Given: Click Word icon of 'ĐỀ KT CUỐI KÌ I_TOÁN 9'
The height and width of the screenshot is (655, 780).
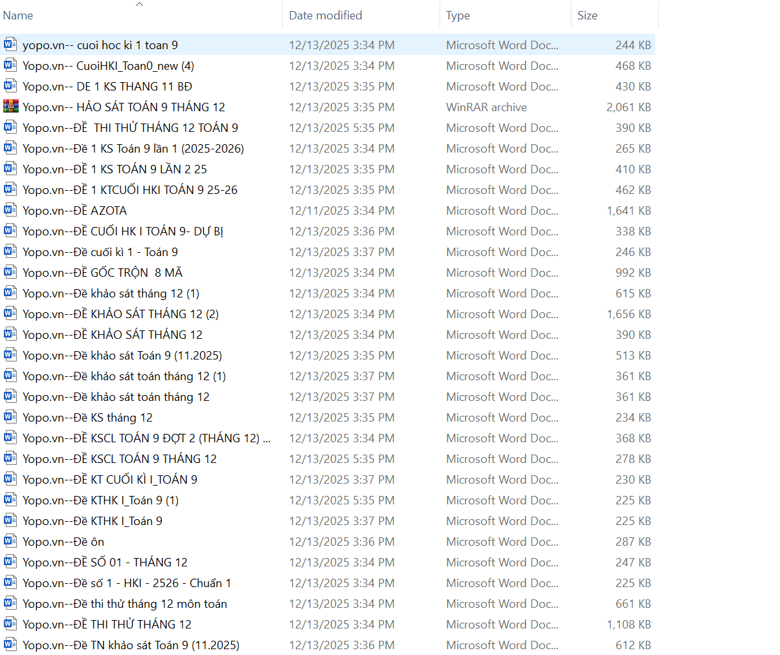Looking at the screenshot, I should (10, 479).
